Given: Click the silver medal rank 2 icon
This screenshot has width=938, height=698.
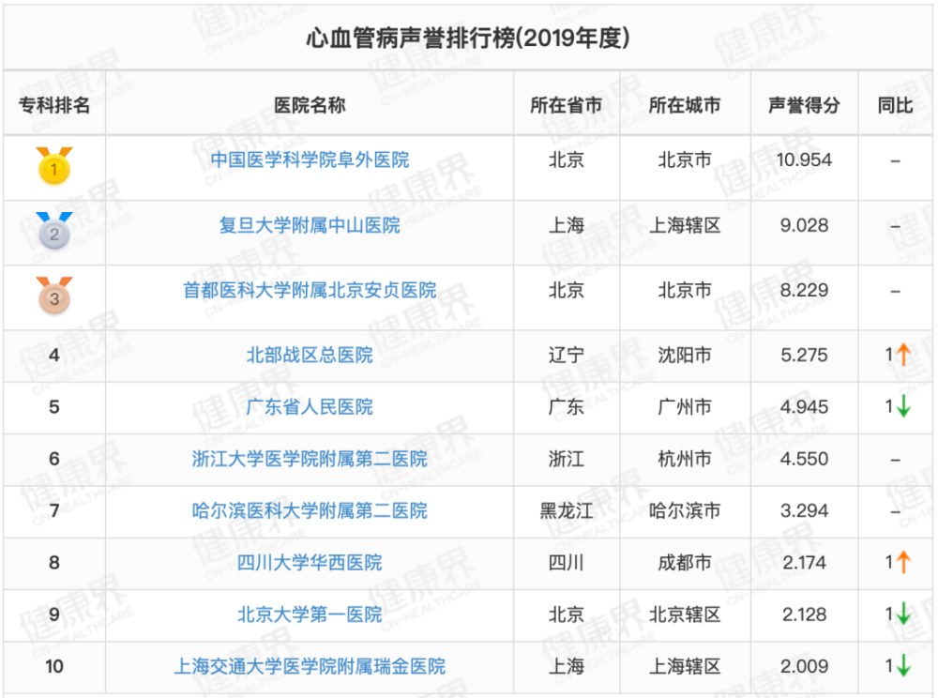Looking at the screenshot, I should tap(53, 231).
